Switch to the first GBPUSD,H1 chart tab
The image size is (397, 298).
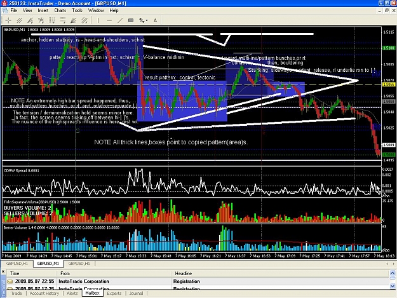(x=17, y=264)
